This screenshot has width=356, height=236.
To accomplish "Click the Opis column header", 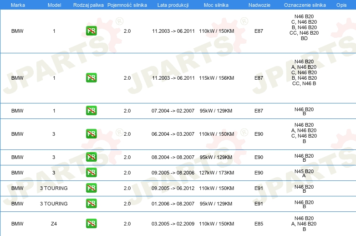I will [341, 5].
